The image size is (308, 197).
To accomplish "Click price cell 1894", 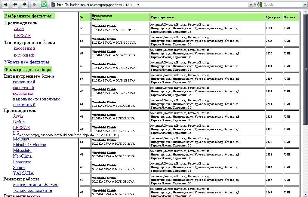I will 274,28.
